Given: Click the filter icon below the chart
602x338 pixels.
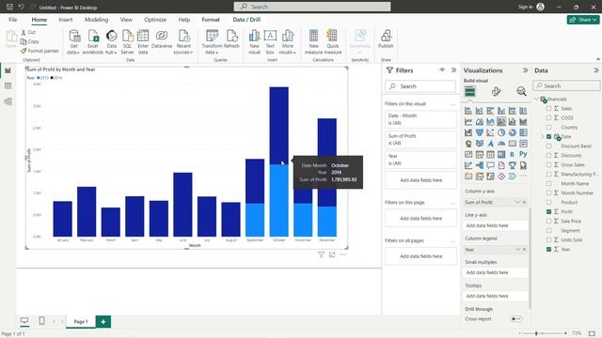Looking at the screenshot, I should (321, 254).
